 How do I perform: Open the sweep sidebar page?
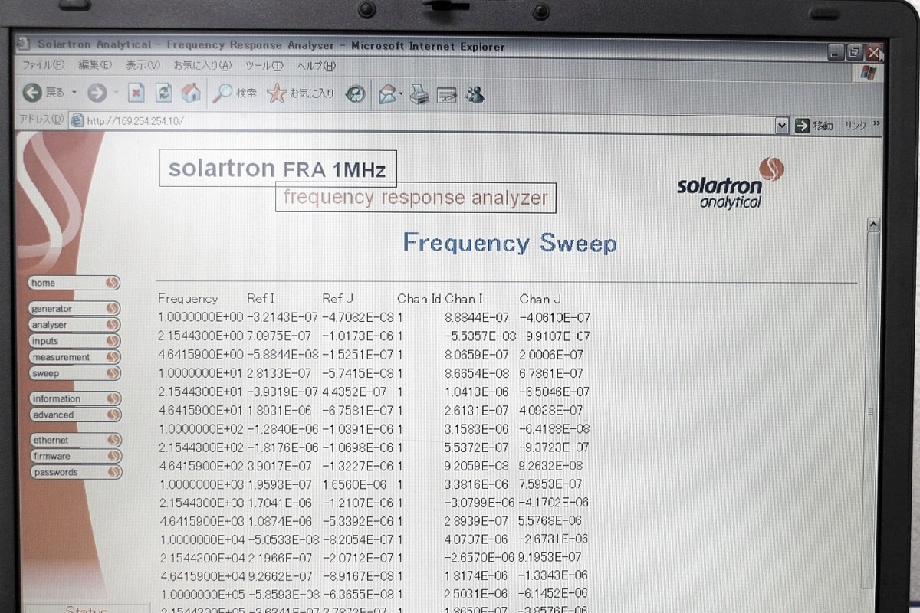click(74, 373)
